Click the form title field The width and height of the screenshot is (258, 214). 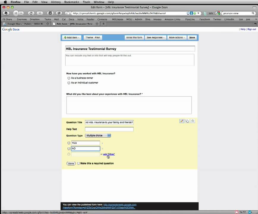[130, 49]
